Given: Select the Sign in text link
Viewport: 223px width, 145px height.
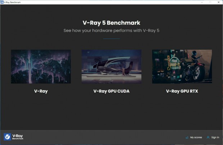Looking at the screenshot, I should 215,137.
